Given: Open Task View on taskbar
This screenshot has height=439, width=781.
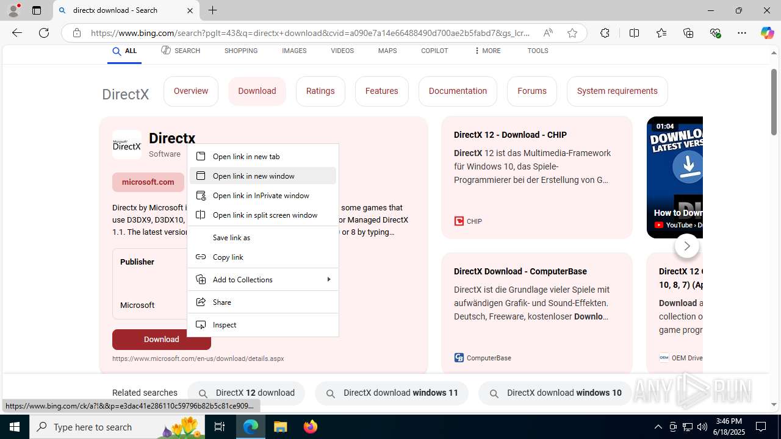Looking at the screenshot, I should [x=220, y=427].
